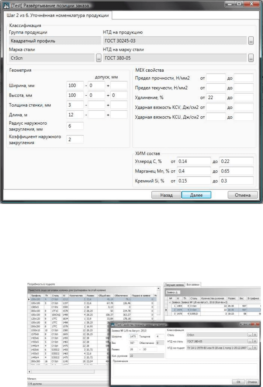Click the Длина plus tolerance field
This screenshot has height=387, width=263.
click(119, 115)
